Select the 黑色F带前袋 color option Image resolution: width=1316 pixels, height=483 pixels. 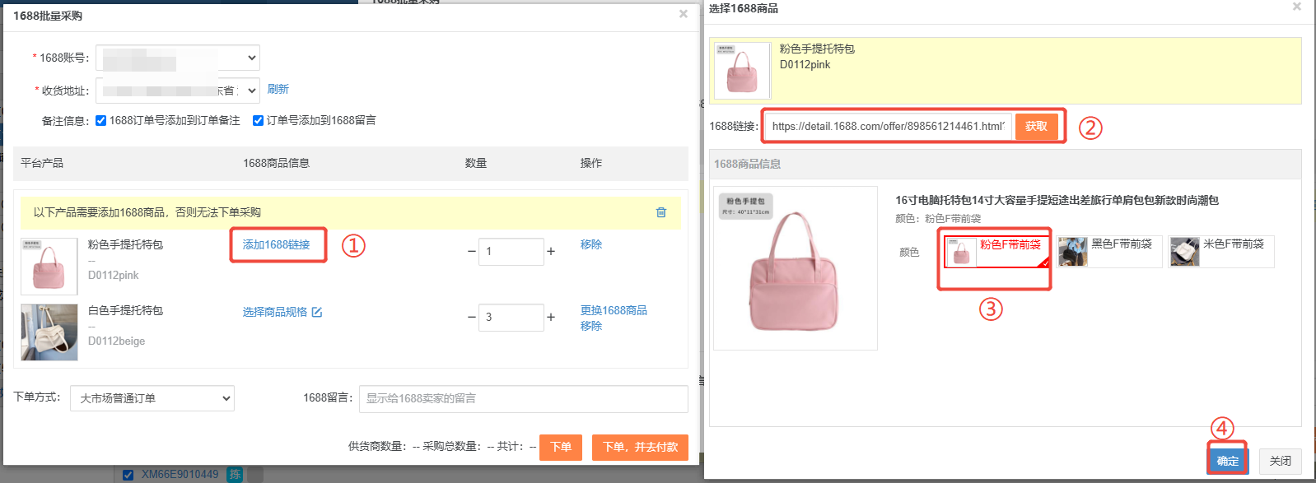click(1108, 251)
